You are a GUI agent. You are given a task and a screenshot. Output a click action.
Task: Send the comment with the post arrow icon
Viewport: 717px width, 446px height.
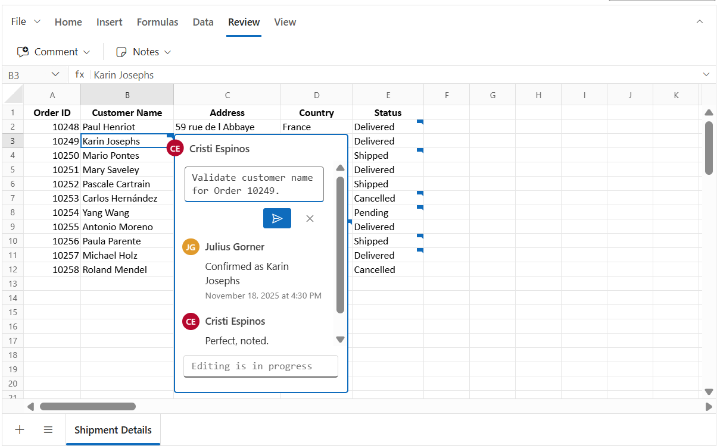point(277,218)
